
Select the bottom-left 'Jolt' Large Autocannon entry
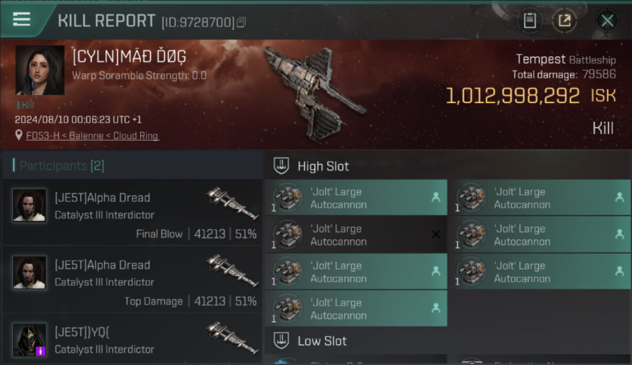[x=356, y=309]
